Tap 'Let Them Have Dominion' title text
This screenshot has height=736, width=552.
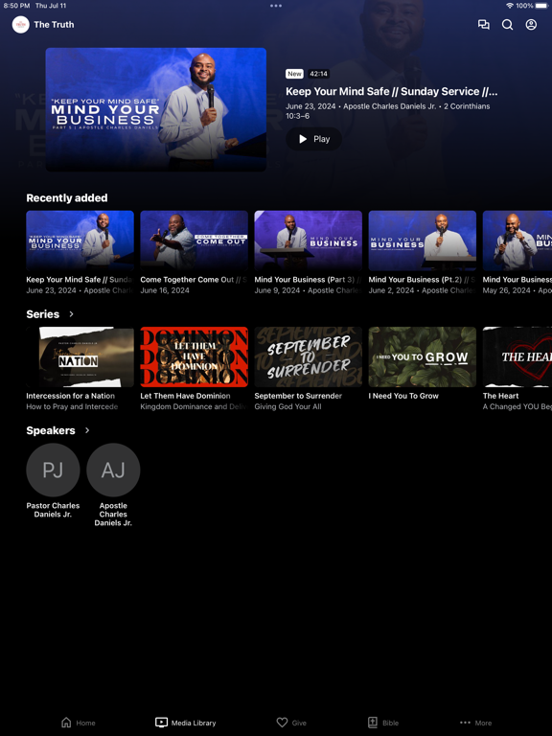(185, 396)
